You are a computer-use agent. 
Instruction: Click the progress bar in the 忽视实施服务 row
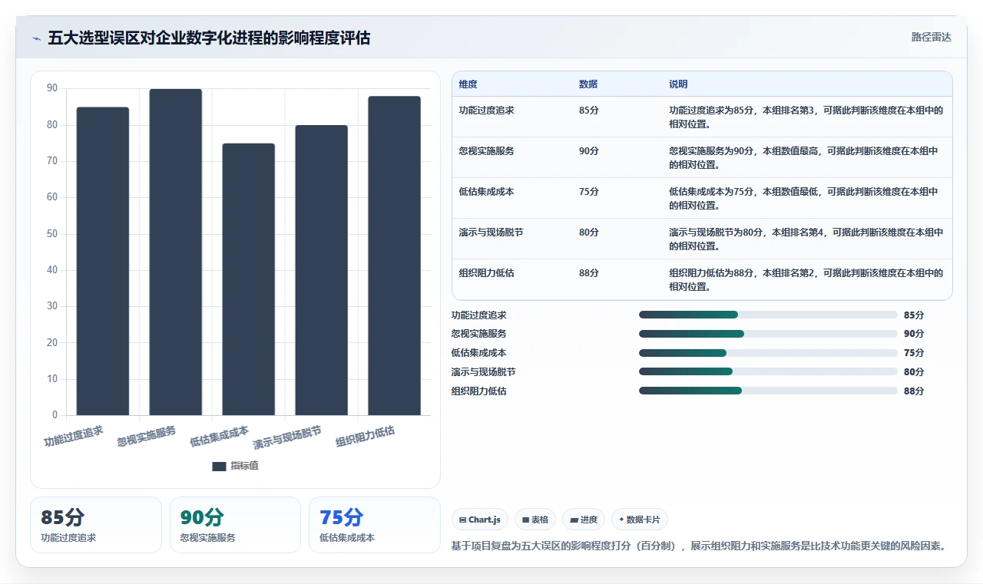768,334
